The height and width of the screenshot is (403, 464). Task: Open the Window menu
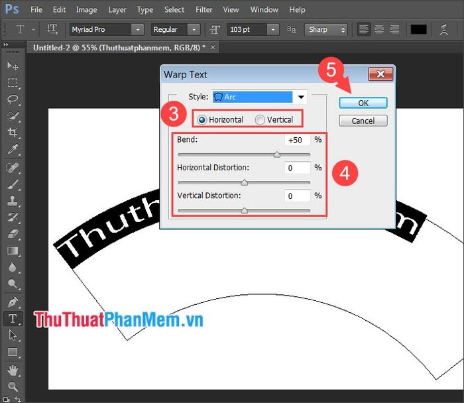264,10
